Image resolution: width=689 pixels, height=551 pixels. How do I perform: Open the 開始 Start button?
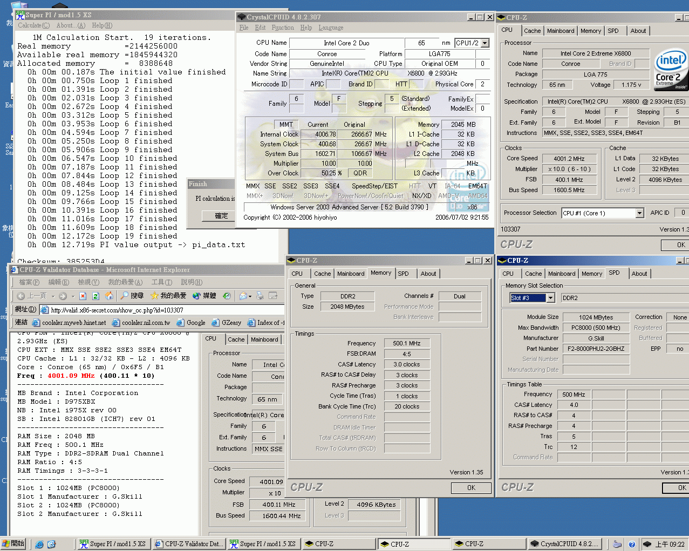point(15,544)
